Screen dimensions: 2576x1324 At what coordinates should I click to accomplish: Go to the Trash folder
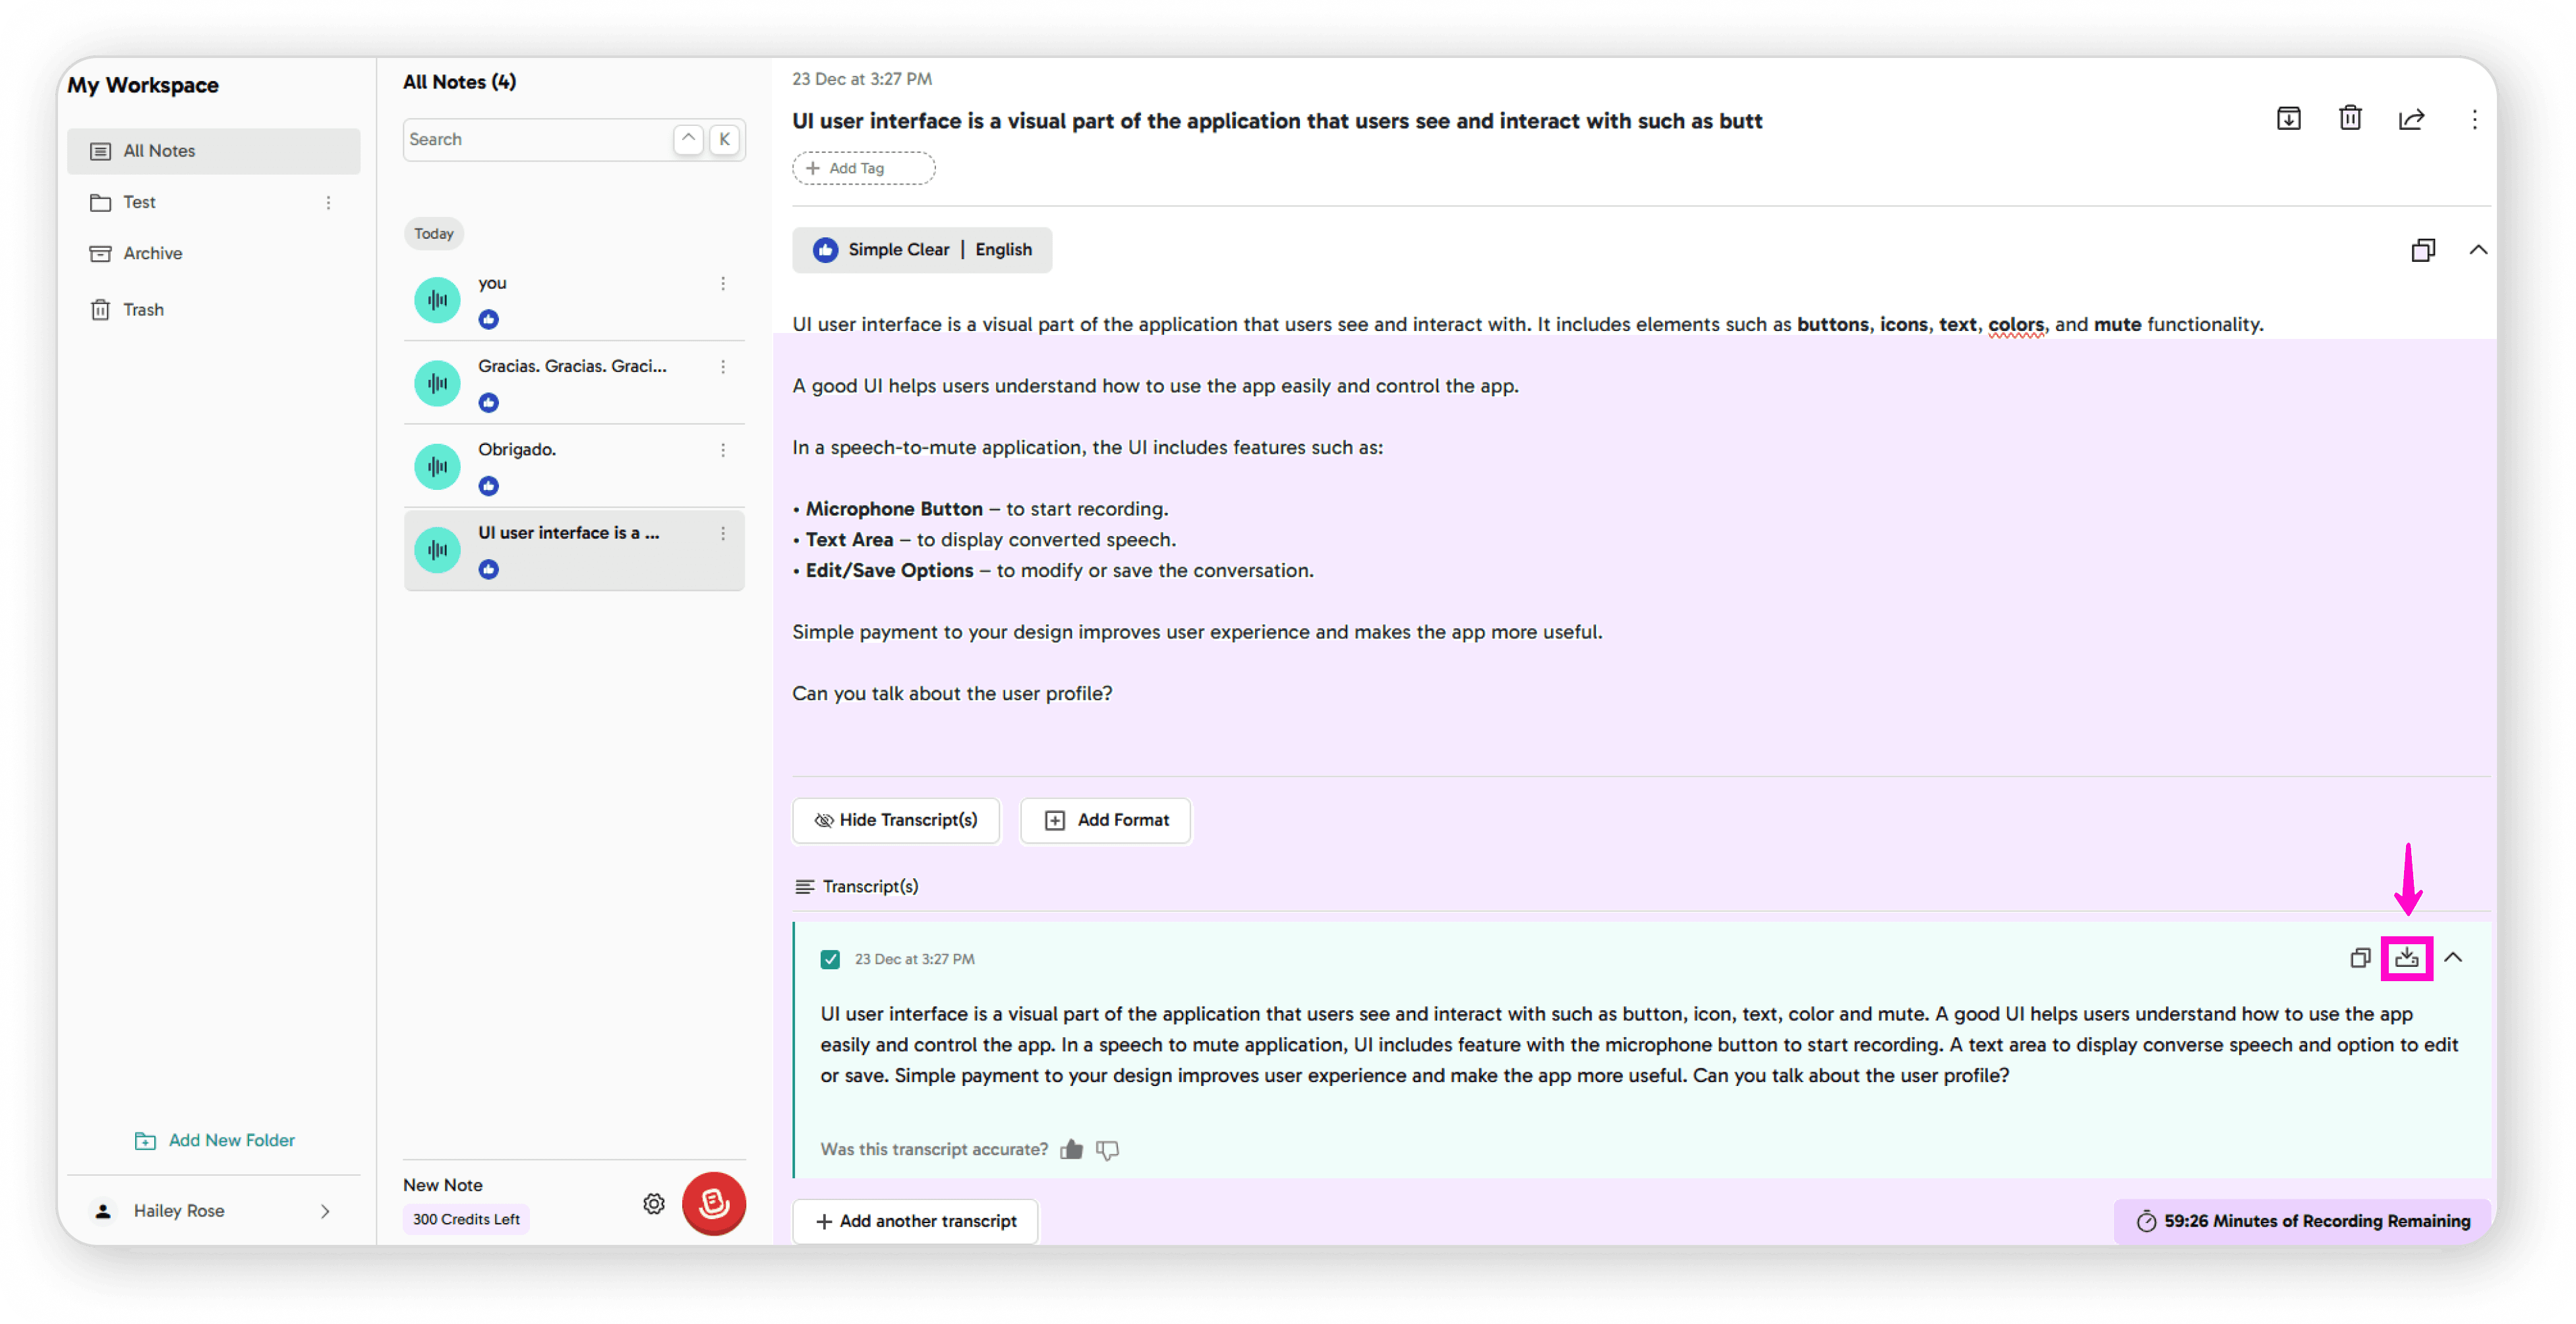click(x=143, y=310)
